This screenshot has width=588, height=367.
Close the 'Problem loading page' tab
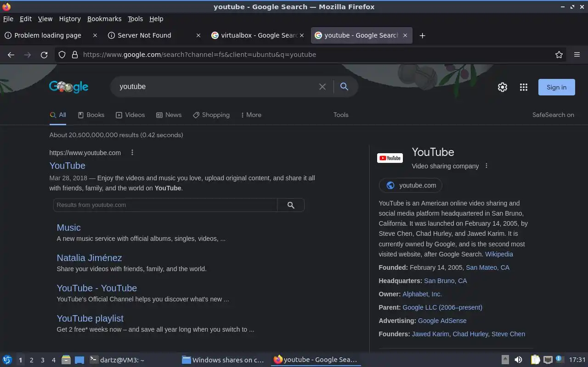click(x=95, y=35)
